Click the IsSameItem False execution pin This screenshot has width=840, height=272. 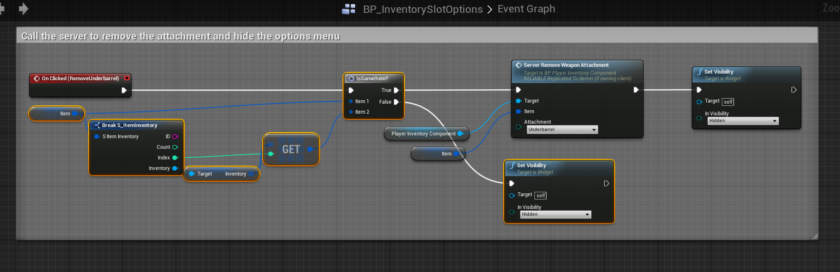[x=396, y=101]
